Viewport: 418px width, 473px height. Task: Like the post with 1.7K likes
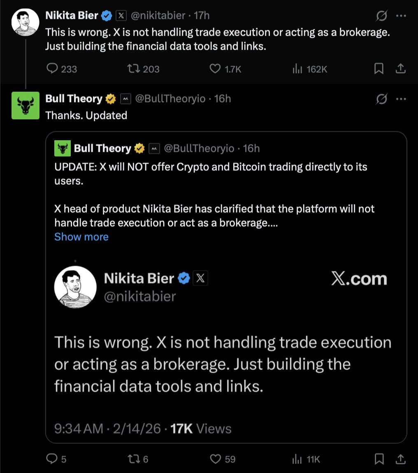click(x=215, y=69)
